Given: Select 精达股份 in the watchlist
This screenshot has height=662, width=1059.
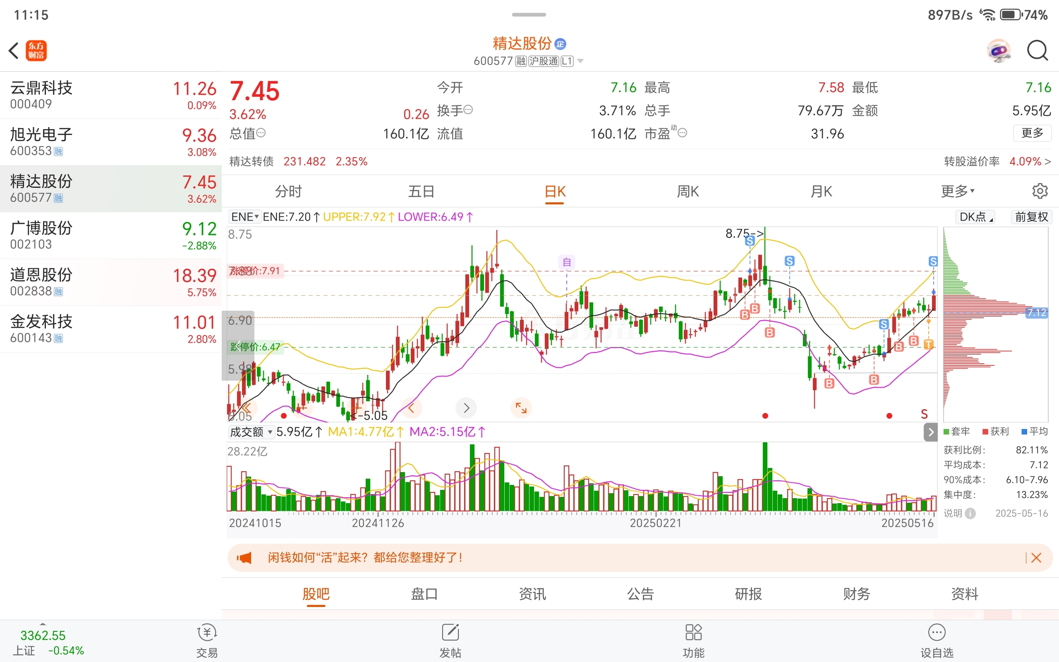Looking at the screenshot, I should [x=111, y=189].
